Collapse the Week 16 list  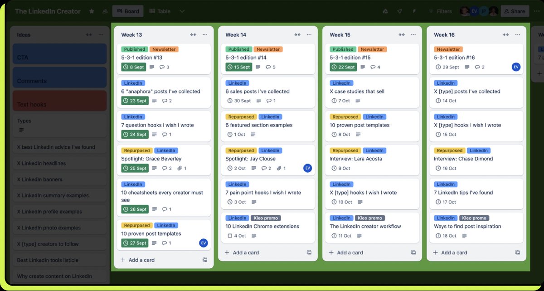(506, 35)
